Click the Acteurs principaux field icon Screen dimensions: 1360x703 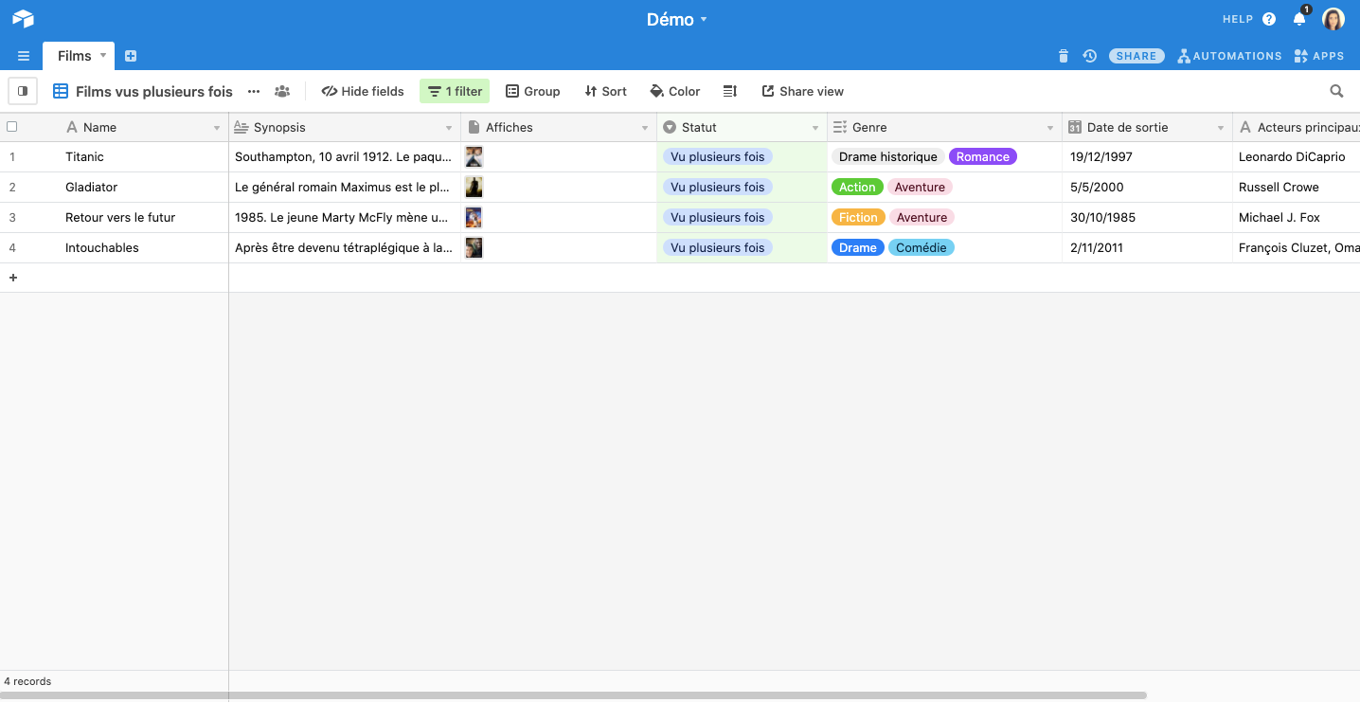pyautogui.click(x=1245, y=127)
